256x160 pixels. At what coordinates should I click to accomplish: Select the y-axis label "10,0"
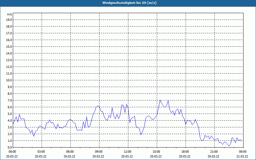pos(9,80)
